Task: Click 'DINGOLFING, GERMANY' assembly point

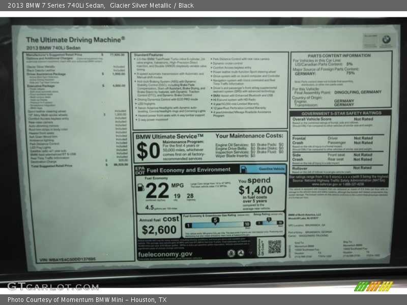Action: click(x=358, y=92)
